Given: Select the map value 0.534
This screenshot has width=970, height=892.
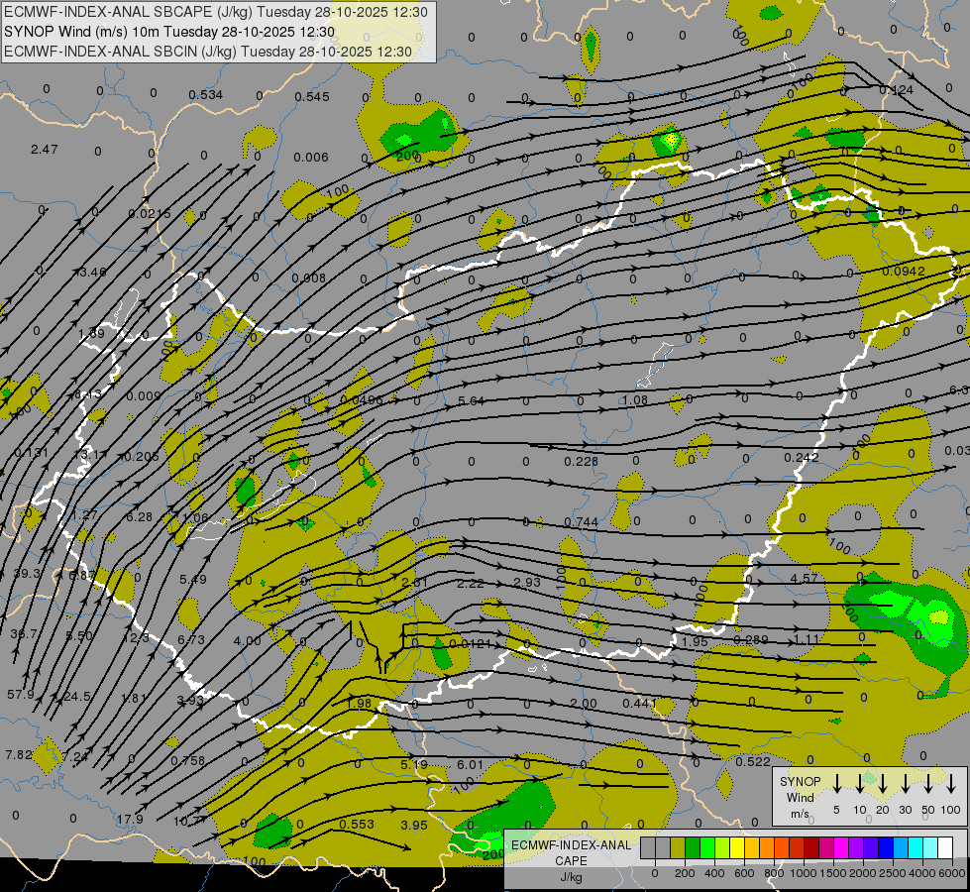Looking at the screenshot, I should click(x=205, y=95).
